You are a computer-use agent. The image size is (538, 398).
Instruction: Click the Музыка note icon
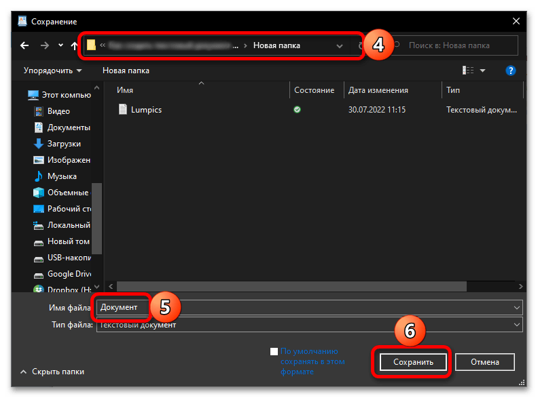(x=39, y=176)
